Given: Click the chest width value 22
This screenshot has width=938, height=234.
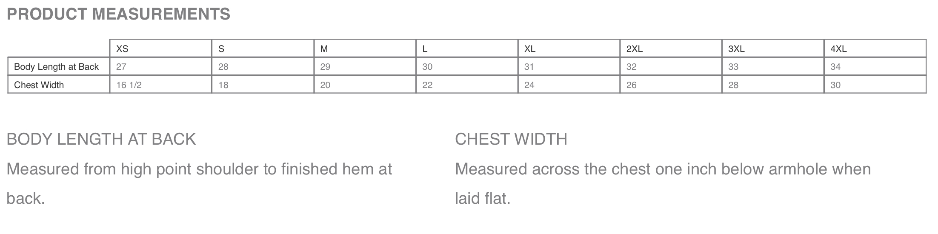Looking at the screenshot, I should point(427,85).
